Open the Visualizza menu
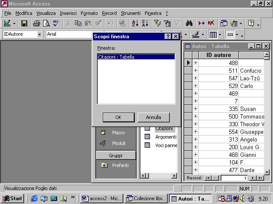 point(46,13)
